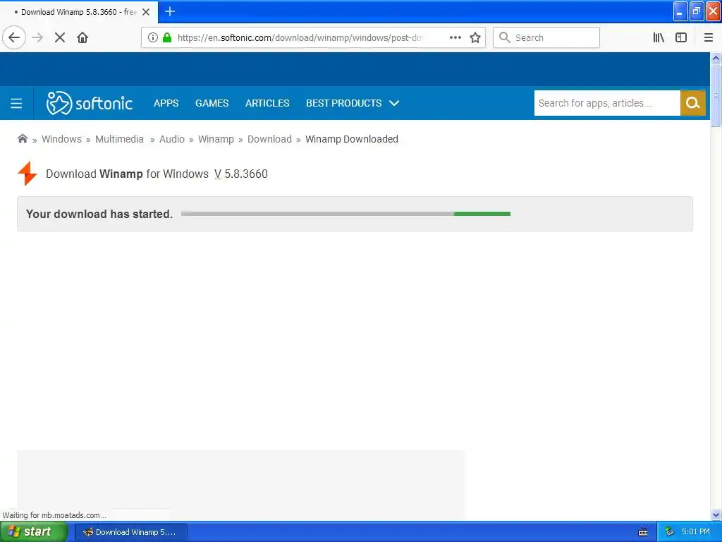This screenshot has width=722, height=542.
Task: Focus the Softonic search apps input field
Action: 607,103
